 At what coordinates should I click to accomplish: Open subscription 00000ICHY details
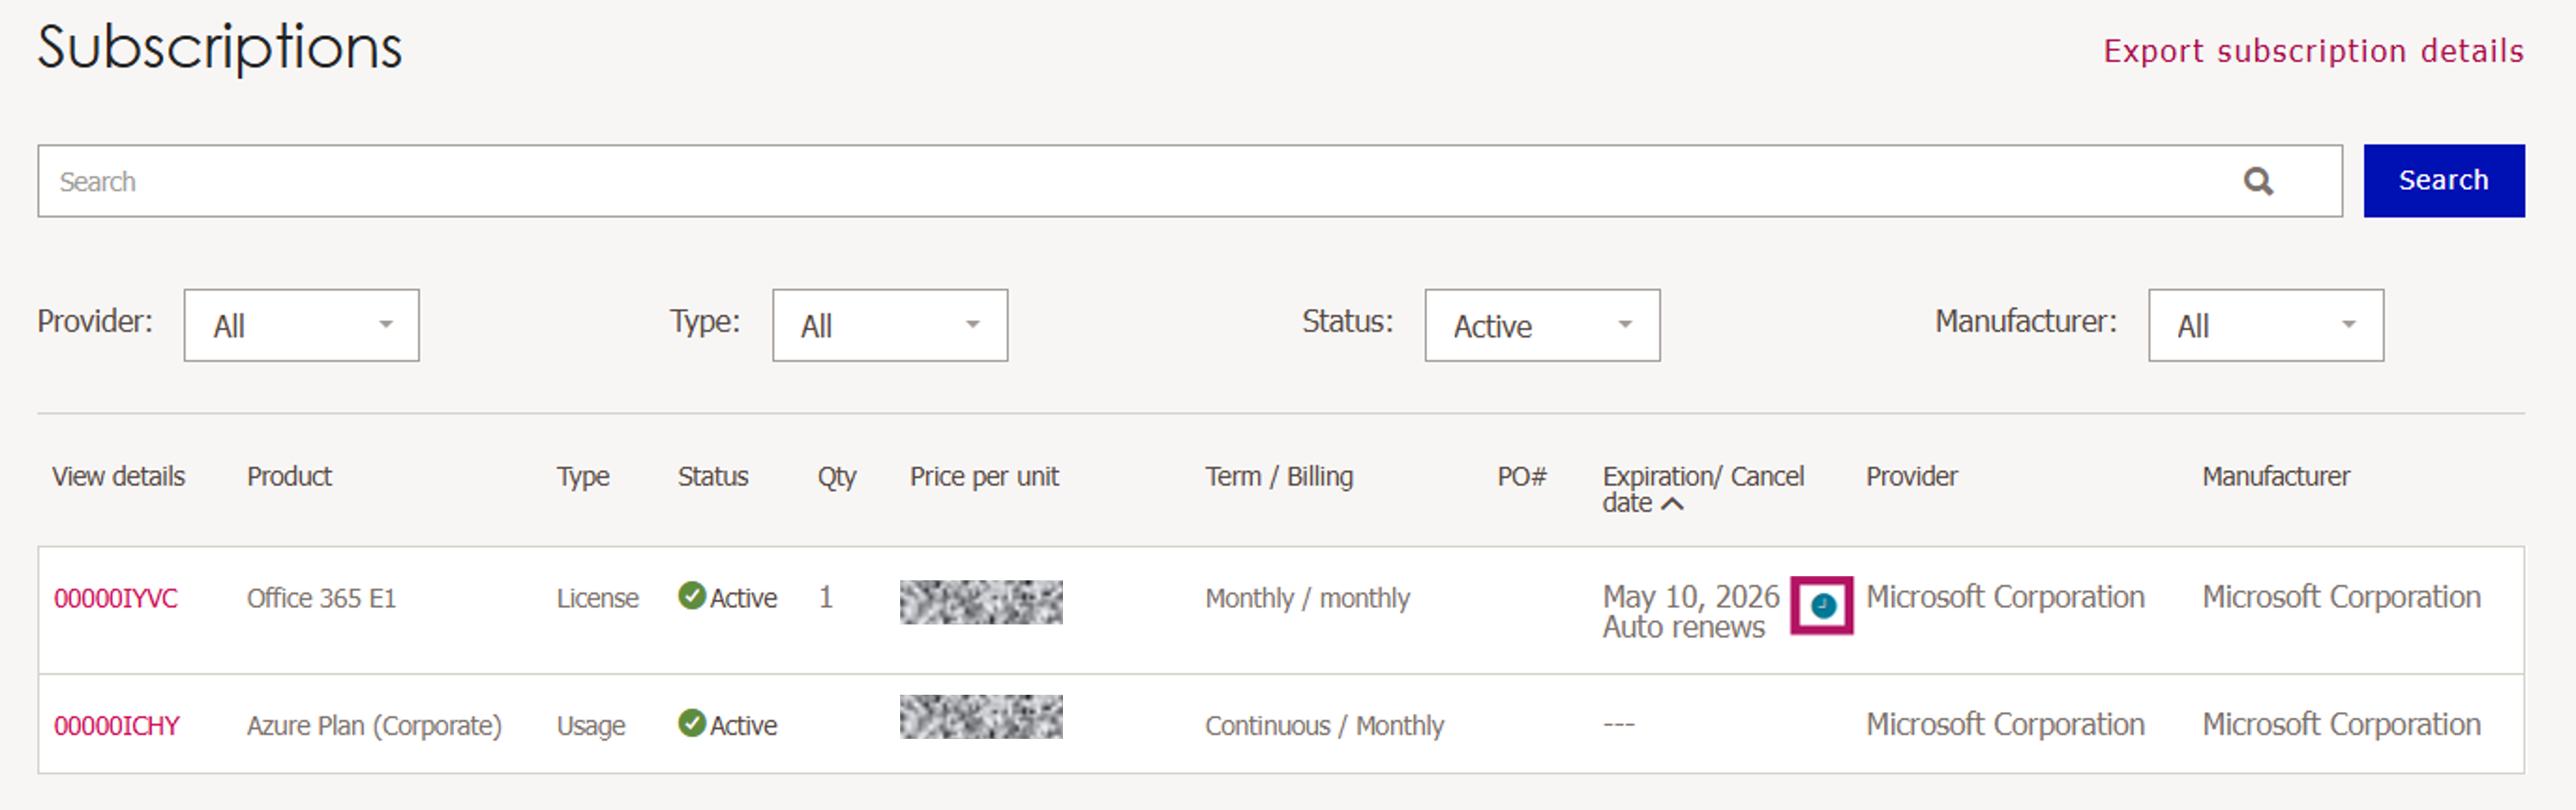(117, 725)
